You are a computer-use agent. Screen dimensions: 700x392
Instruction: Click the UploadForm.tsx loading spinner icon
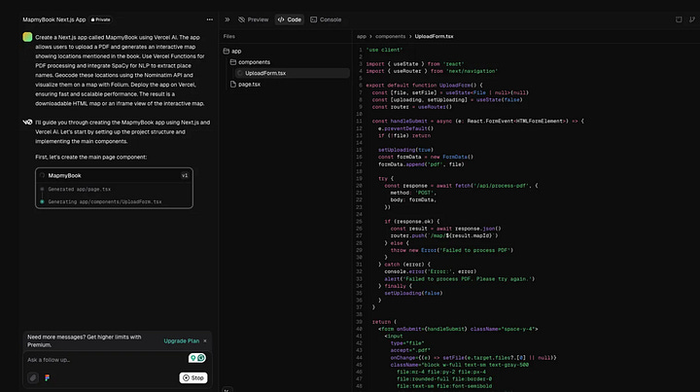tap(240, 73)
